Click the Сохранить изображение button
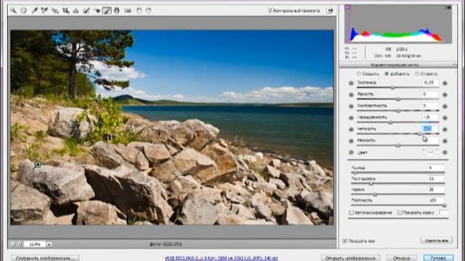The height and width of the screenshot is (261, 465). (x=45, y=258)
